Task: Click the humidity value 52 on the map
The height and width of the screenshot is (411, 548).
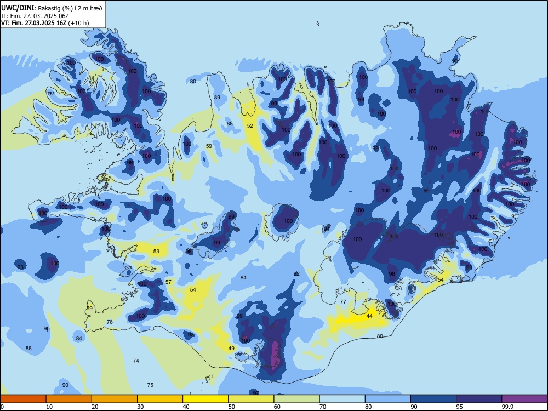Action: 250,126
